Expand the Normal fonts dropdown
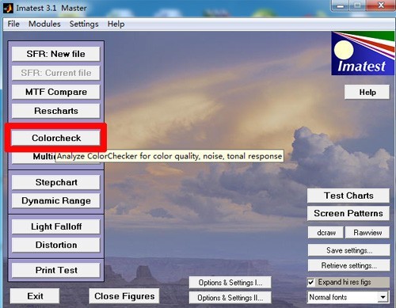The height and width of the screenshot is (308, 396). point(383,298)
